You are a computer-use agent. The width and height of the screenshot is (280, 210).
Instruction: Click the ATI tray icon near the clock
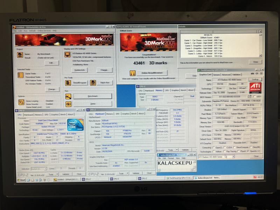point(255,177)
